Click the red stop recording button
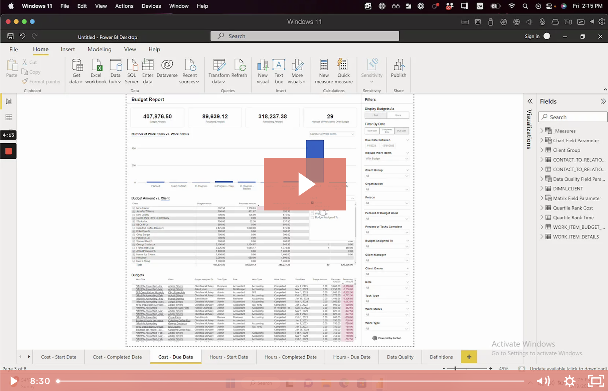 click(8, 151)
